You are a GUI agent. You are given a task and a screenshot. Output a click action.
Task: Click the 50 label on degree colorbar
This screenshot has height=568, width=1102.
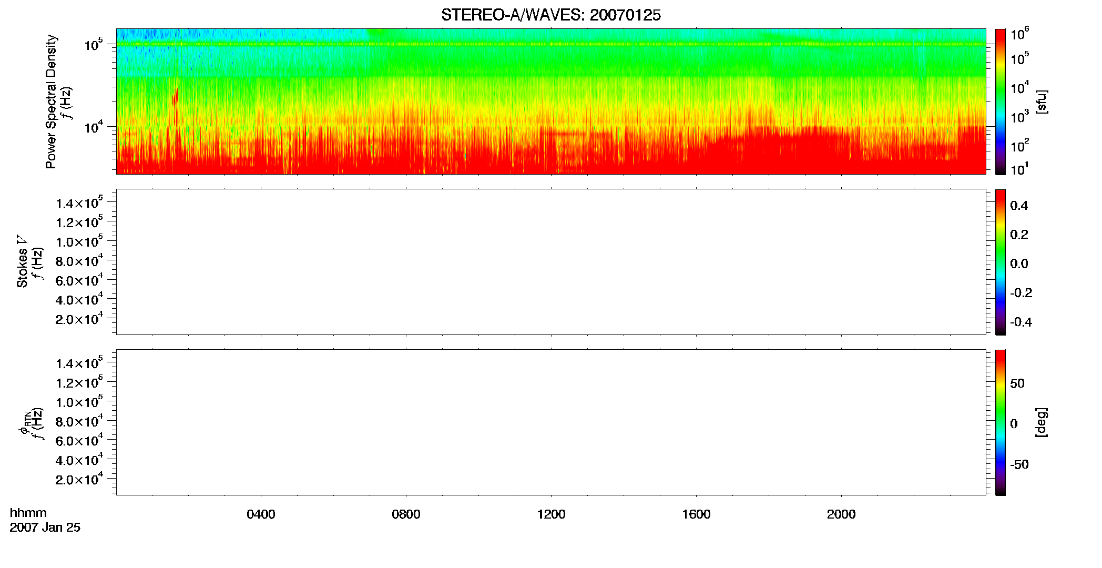(x=1017, y=383)
